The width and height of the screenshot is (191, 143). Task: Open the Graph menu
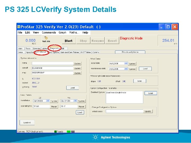(62, 33)
